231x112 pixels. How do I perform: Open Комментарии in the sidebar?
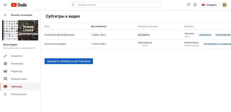coord(19,79)
